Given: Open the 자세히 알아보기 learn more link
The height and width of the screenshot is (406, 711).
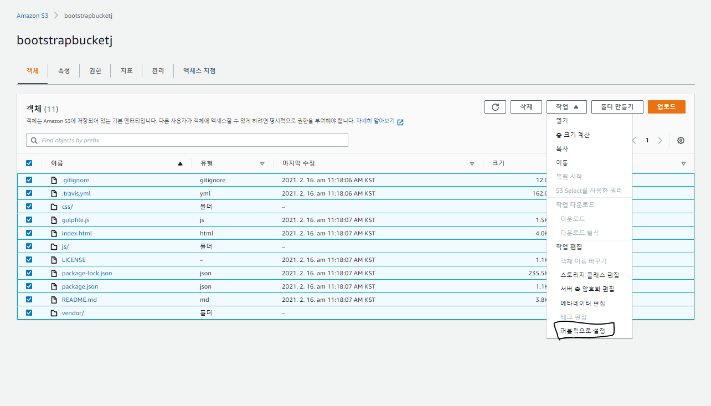Looking at the screenshot, I should coord(375,121).
